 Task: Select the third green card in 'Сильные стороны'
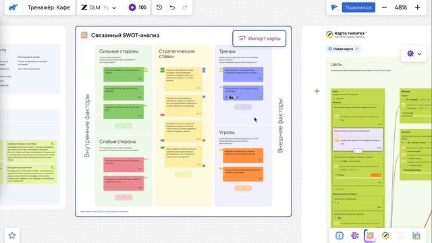124,111
